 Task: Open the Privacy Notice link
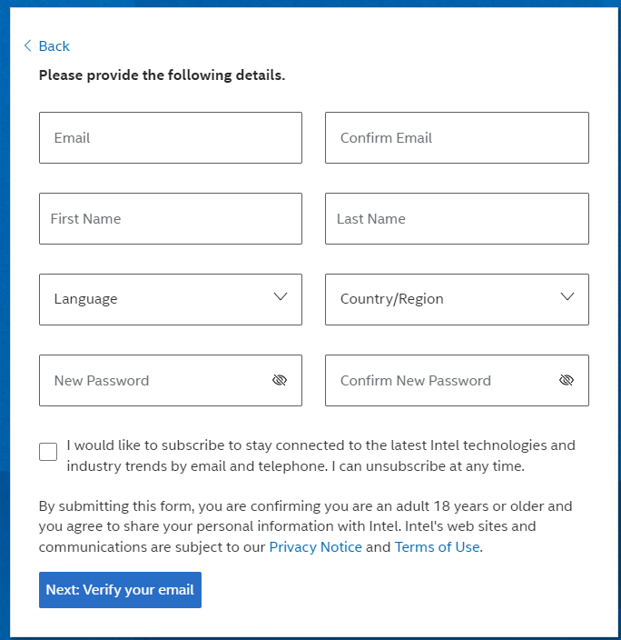(315, 547)
